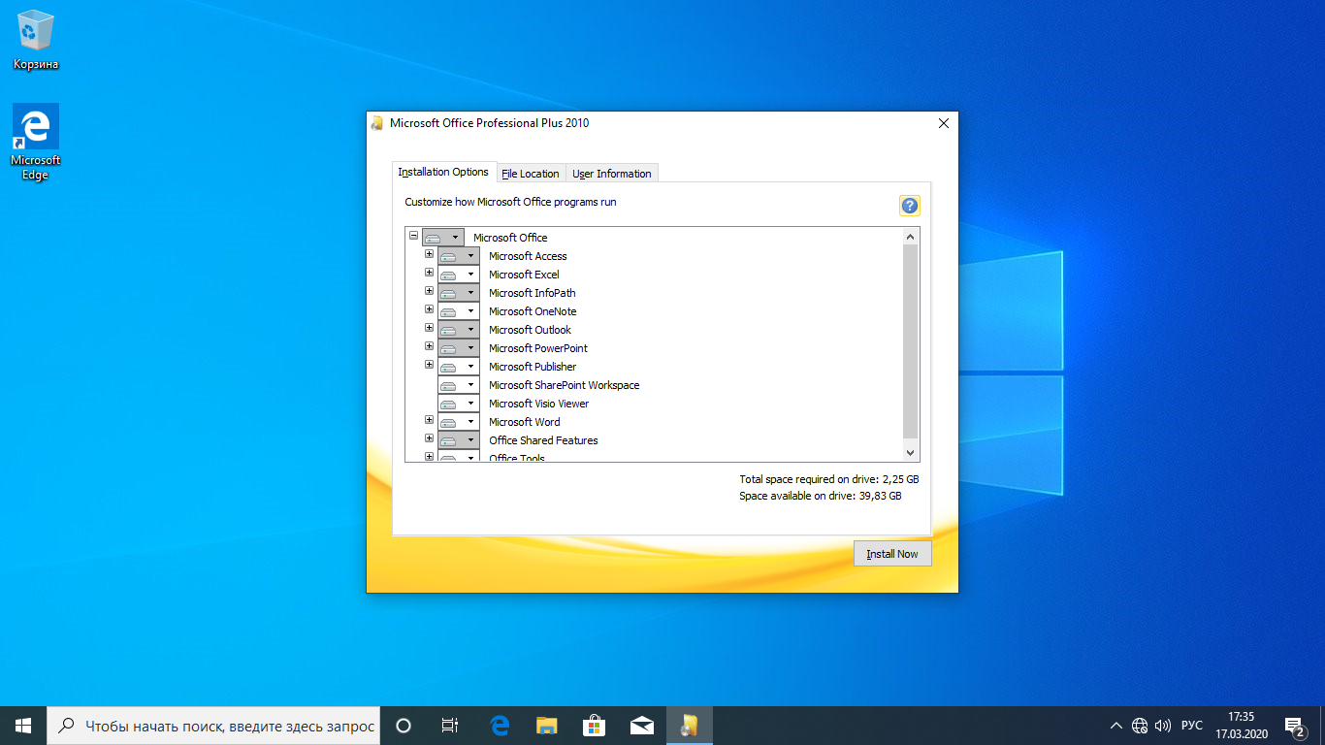Expand the Microsoft Outlook node
The width and height of the screenshot is (1325, 745).
click(430, 328)
